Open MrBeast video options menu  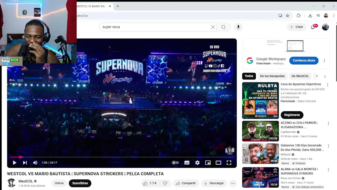click(328, 146)
